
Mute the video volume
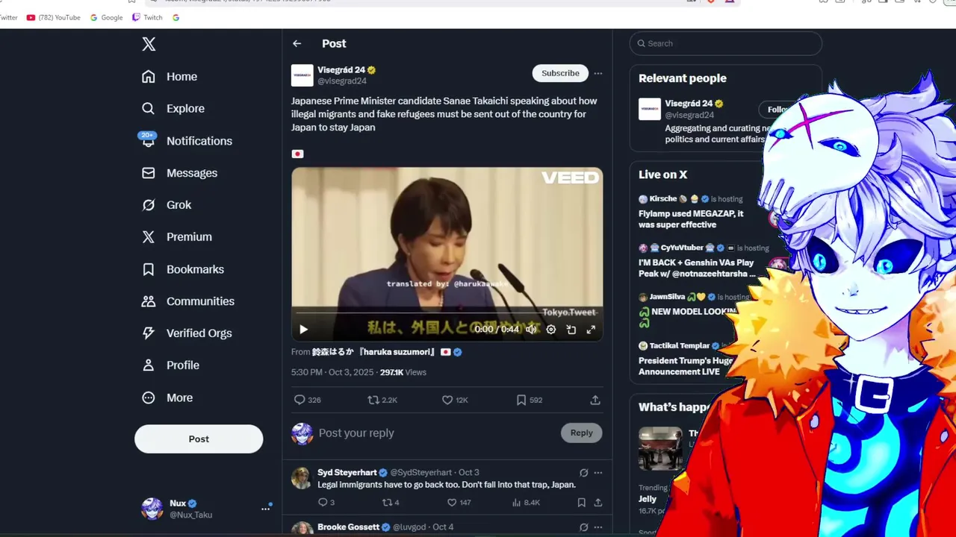tap(531, 330)
